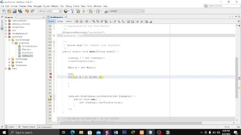Screen dimensions: 241x135
Task: Open the Tools menu
Action: [x=90, y=6]
